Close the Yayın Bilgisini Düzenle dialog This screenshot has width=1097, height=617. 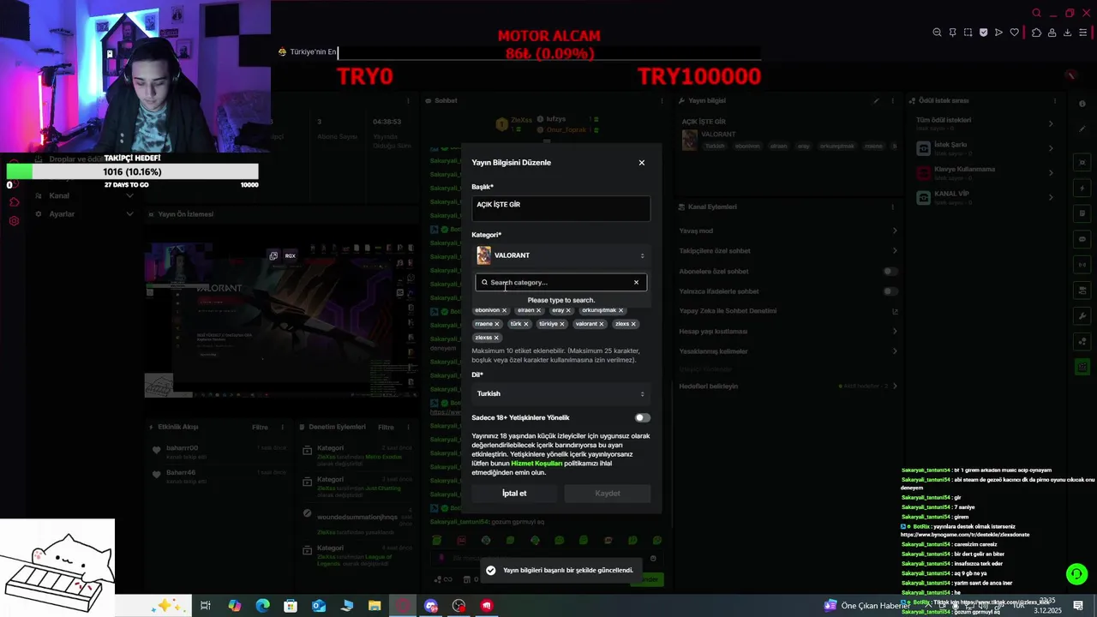pyautogui.click(x=641, y=163)
